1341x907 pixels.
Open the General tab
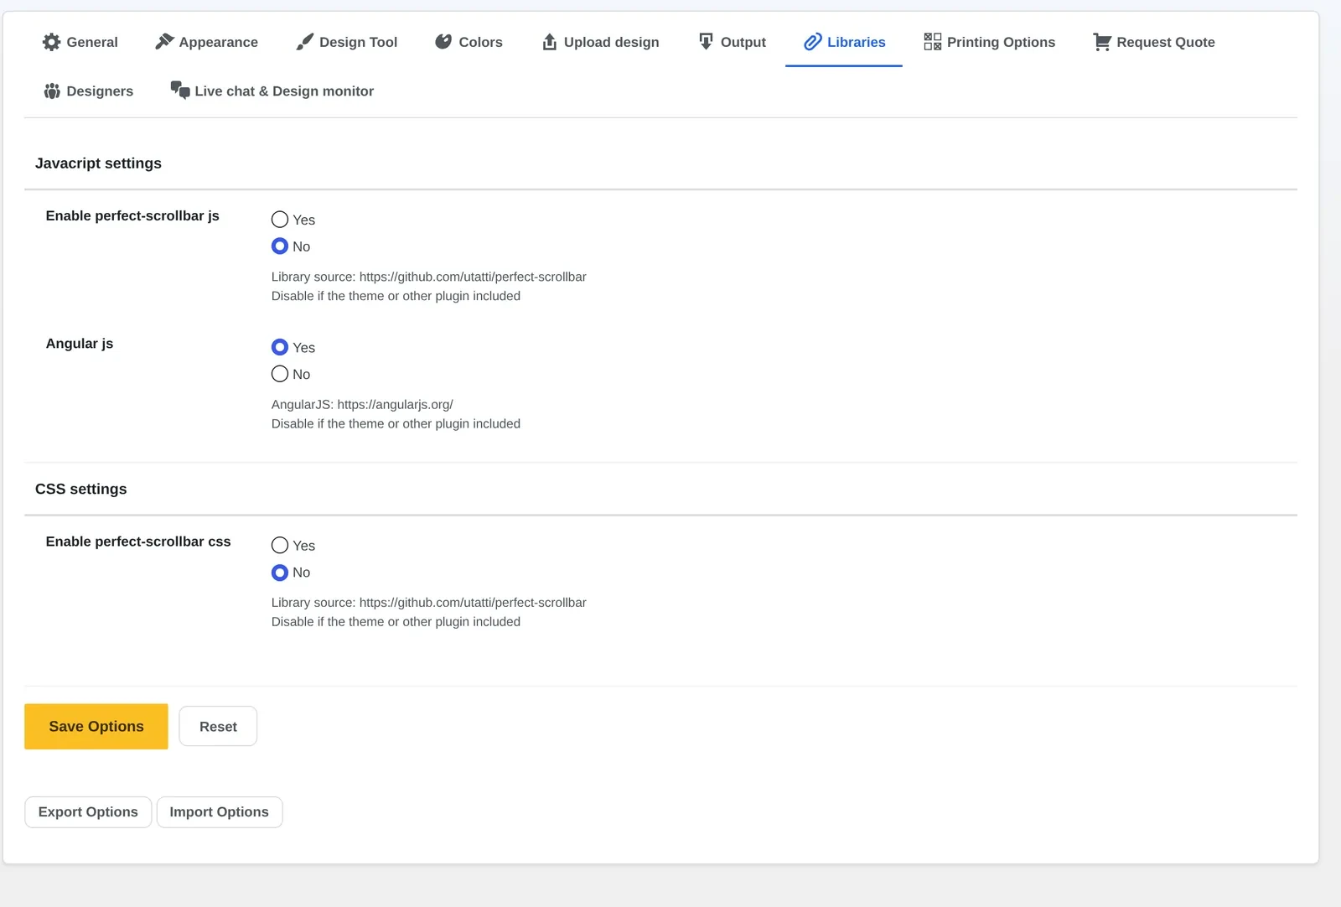[x=80, y=42]
